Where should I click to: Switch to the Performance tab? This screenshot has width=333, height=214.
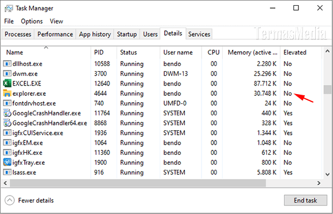55,34
